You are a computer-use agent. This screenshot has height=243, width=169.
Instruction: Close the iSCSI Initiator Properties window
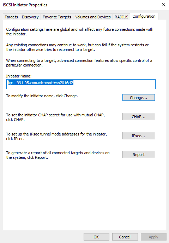tap(164, 5)
